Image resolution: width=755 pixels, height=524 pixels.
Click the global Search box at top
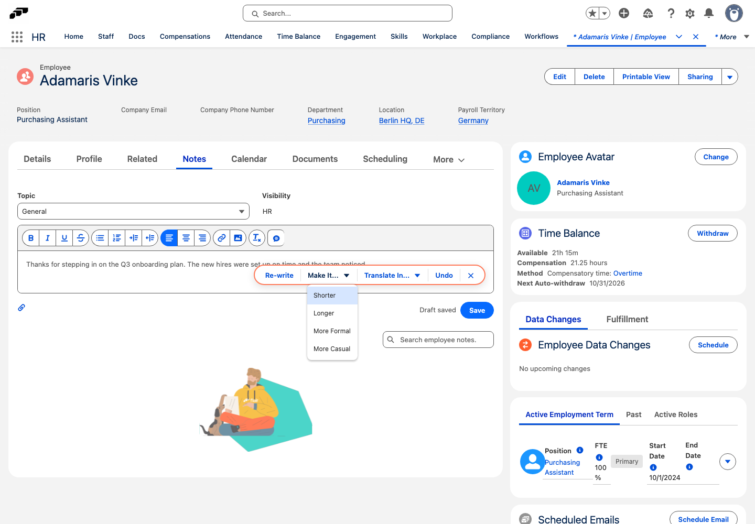click(348, 13)
